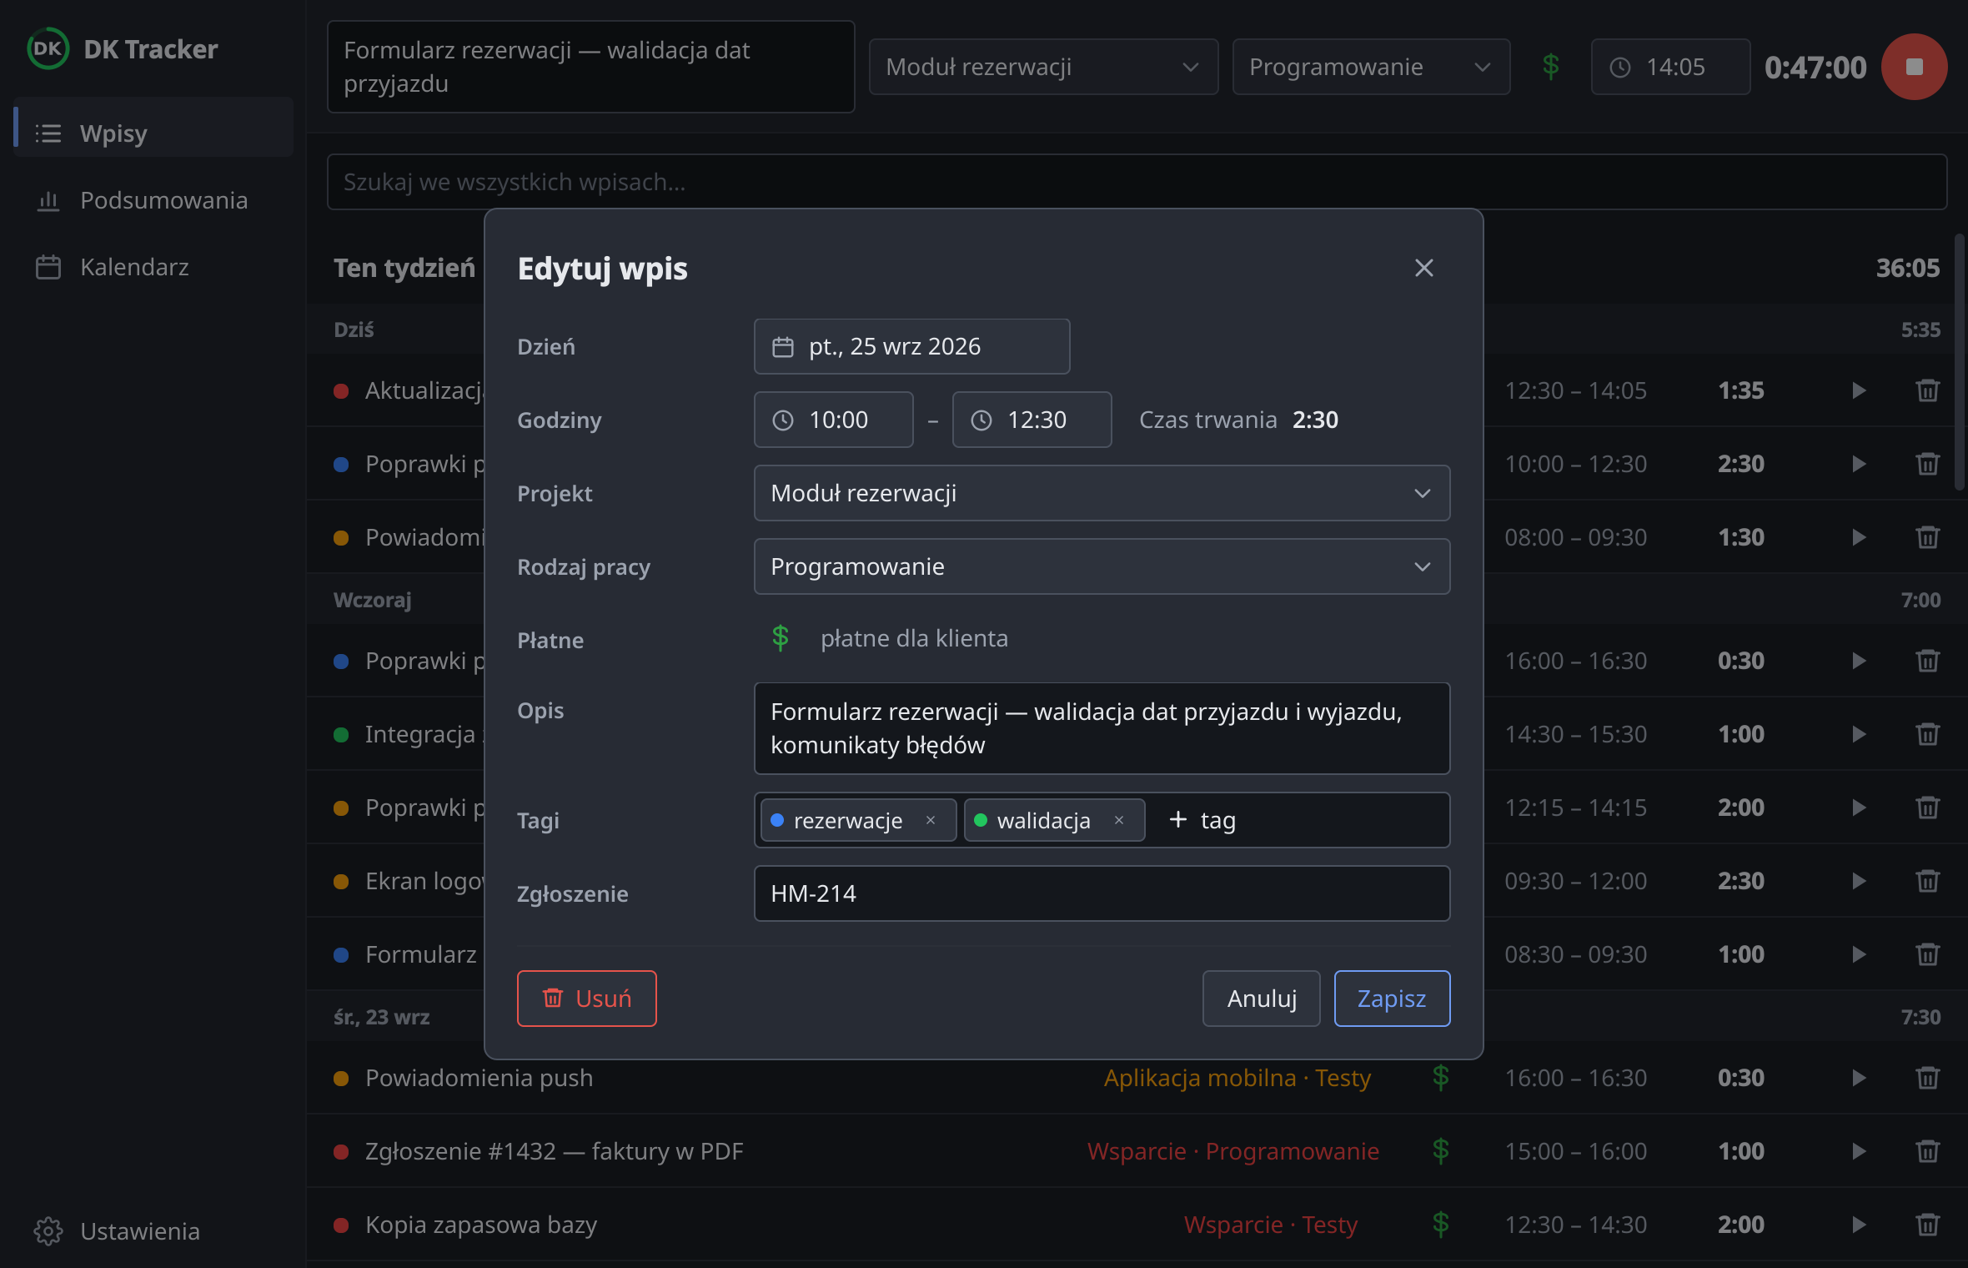Delete entry 12:30 – 14:05 with trash icon

pos(1927,390)
